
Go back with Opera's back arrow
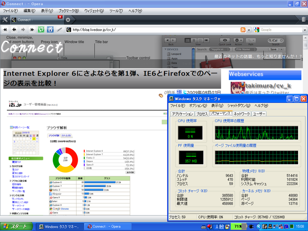tap(14, 30)
